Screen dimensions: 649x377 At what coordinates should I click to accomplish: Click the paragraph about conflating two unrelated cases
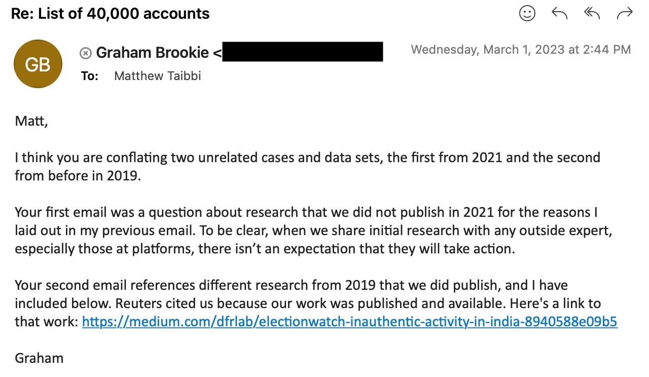[x=307, y=167]
